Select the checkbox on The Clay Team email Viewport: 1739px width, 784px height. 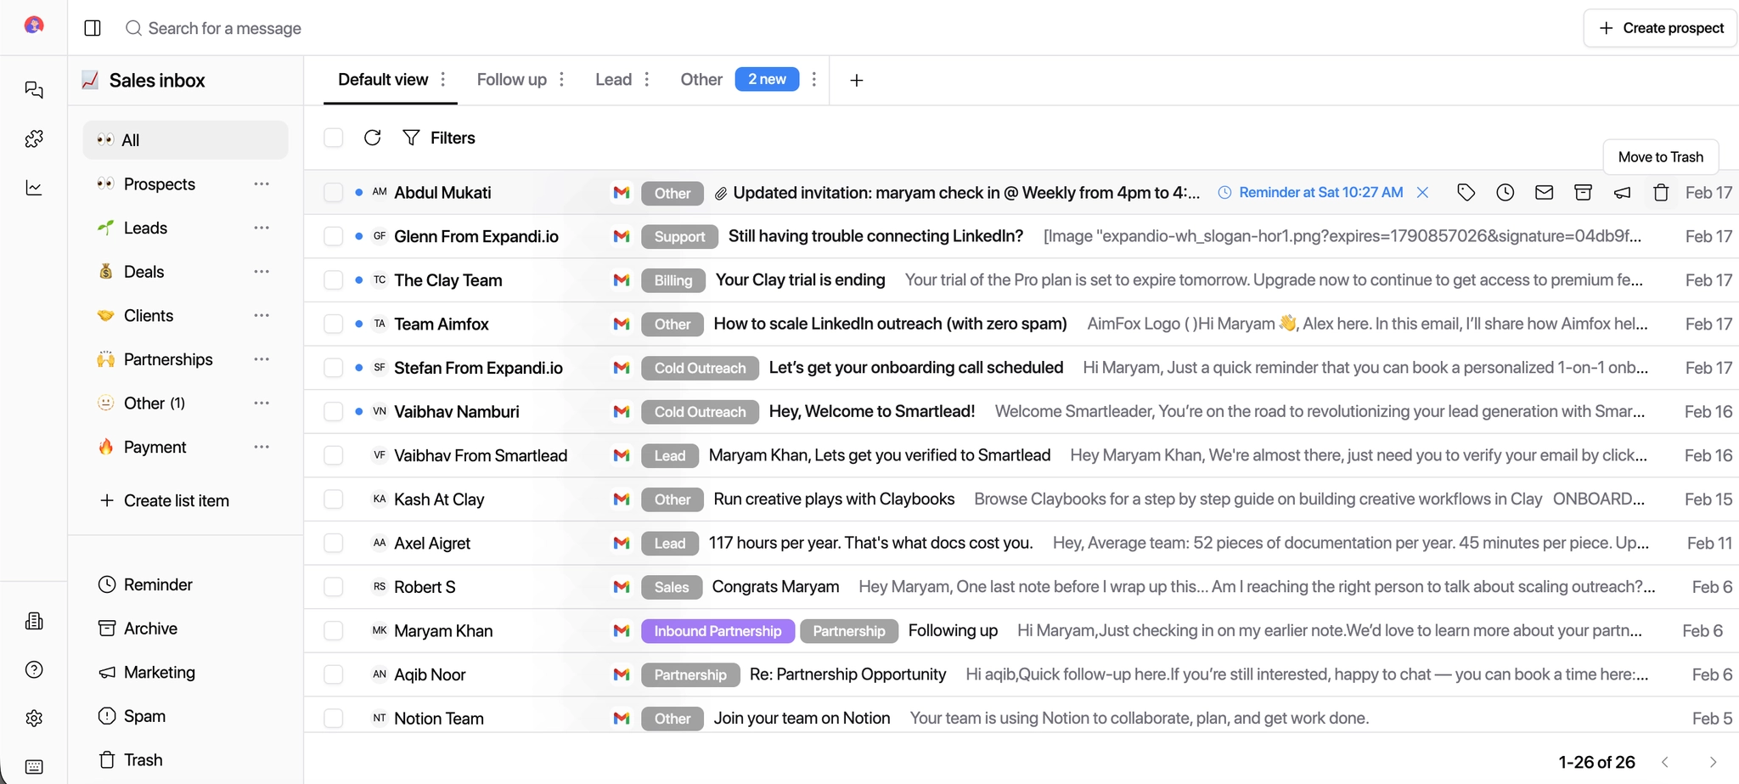[333, 279]
